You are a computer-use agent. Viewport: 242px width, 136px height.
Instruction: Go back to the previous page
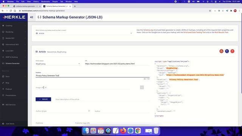point(3,11)
